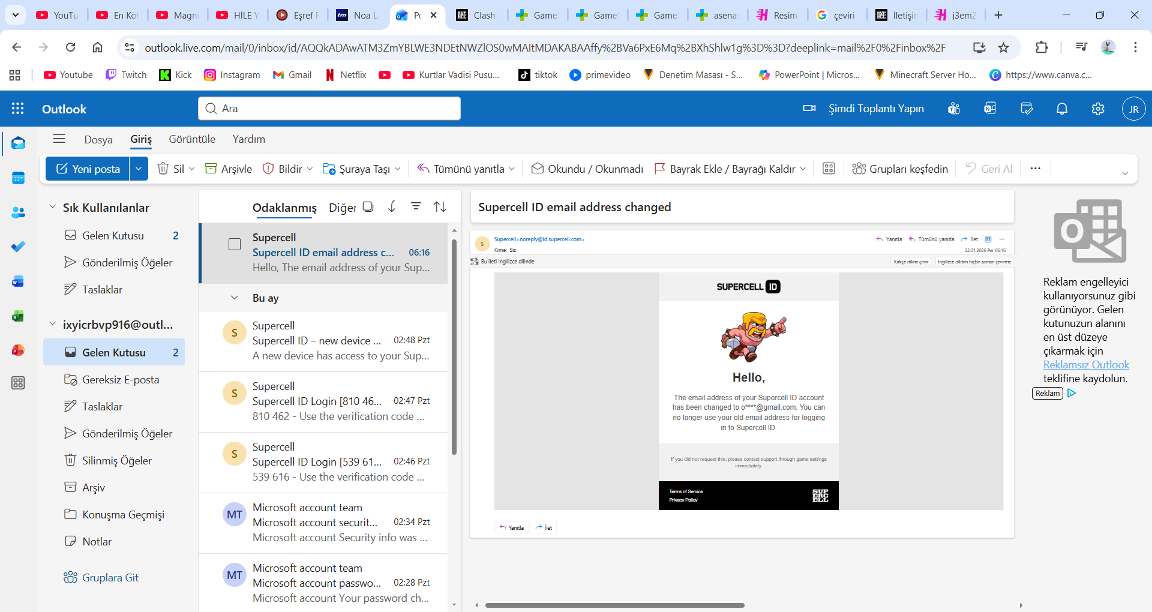The width and height of the screenshot is (1152, 612).
Task: Open Outlook settings gear
Action: point(1098,109)
